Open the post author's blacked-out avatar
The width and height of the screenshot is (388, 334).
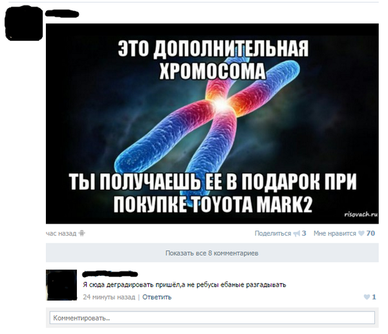[24, 23]
